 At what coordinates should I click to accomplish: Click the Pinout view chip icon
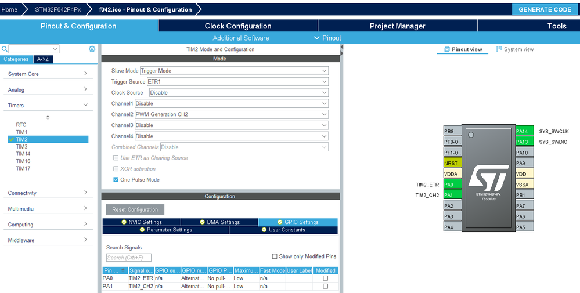coord(447,49)
